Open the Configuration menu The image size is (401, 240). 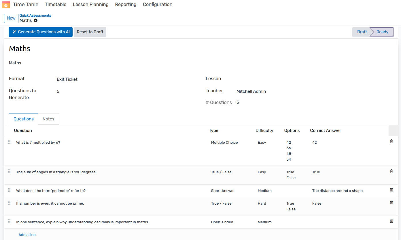coord(158,5)
